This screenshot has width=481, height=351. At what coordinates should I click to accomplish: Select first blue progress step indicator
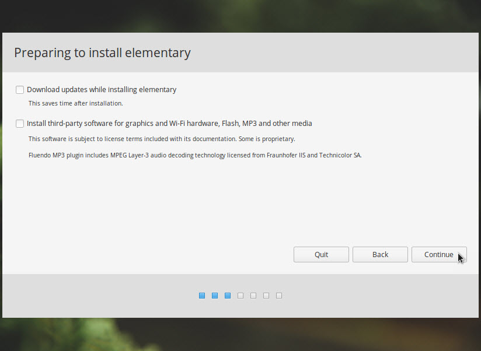(202, 296)
